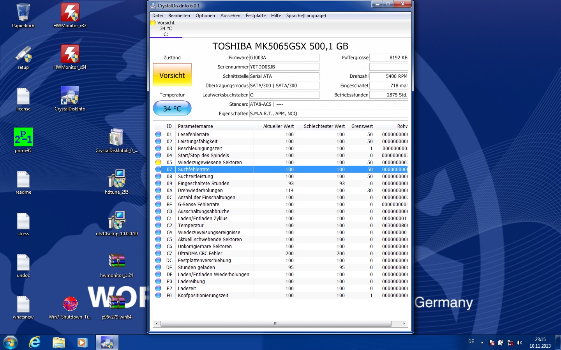Image resolution: width=561 pixels, height=350 pixels.
Task: Click the scroll right arrow of the list
Action: pos(404,324)
